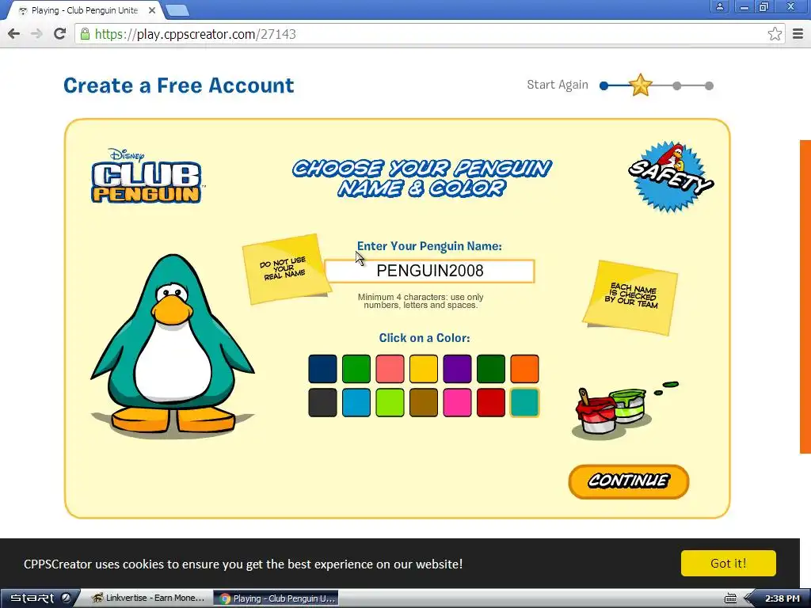The width and height of the screenshot is (811, 608).
Task: Dismiss cookies with Got it! button
Action: [729, 563]
